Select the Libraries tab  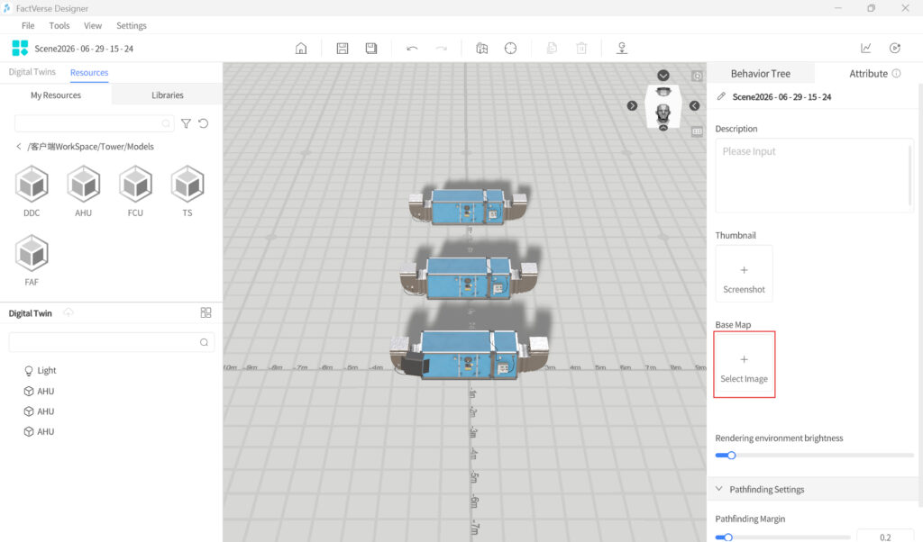pyautogui.click(x=167, y=95)
